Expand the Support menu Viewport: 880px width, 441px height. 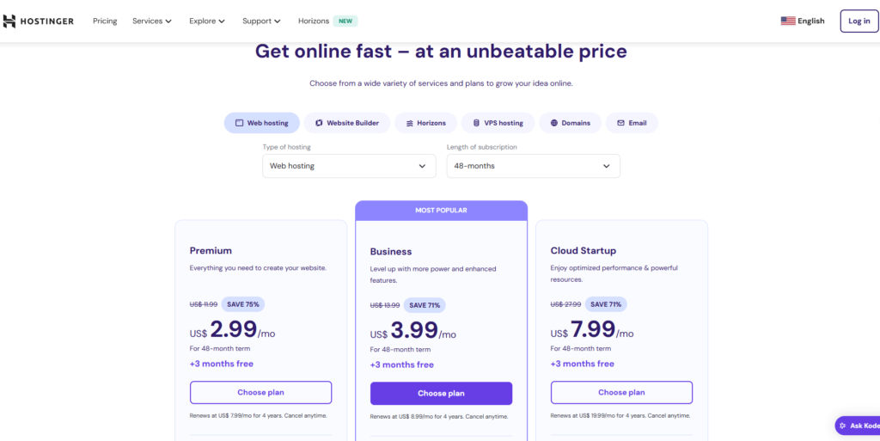(261, 21)
